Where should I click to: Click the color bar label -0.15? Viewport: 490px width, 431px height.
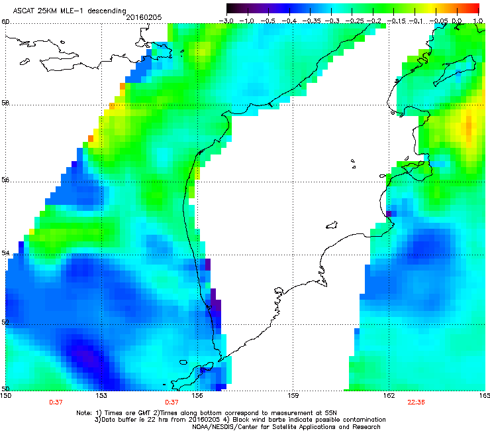pos(396,21)
